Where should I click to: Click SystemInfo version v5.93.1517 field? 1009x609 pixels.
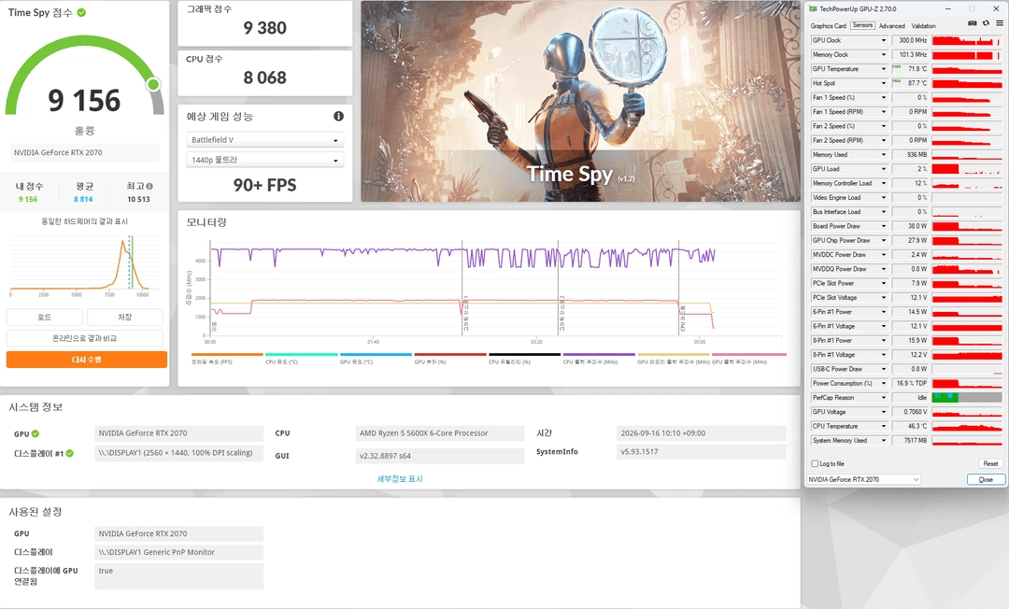point(701,452)
